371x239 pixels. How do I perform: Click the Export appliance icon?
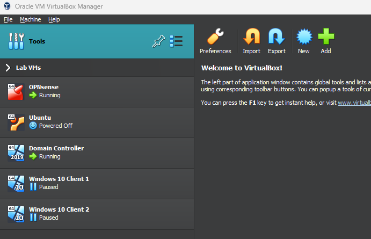277,41
